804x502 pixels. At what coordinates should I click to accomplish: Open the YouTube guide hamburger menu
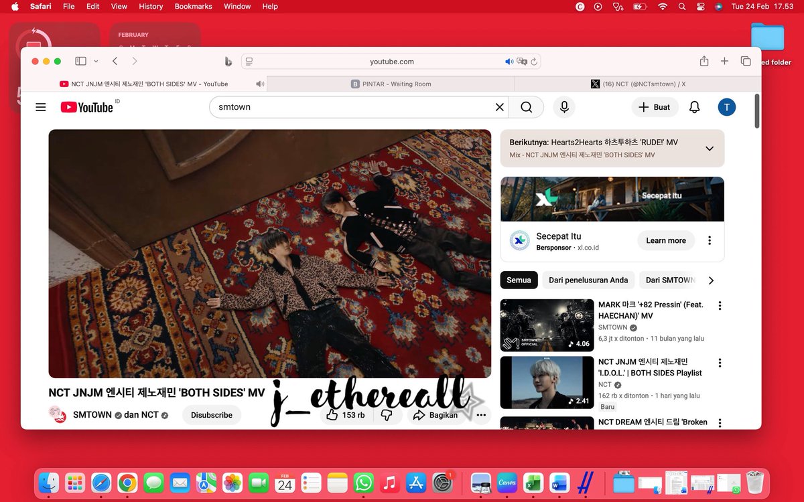click(41, 107)
